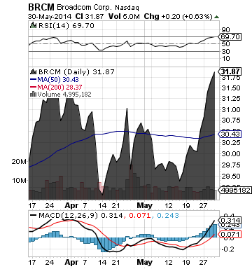Click the Vol 5.0M header value
This screenshot has height=269, width=252.
(124, 16)
